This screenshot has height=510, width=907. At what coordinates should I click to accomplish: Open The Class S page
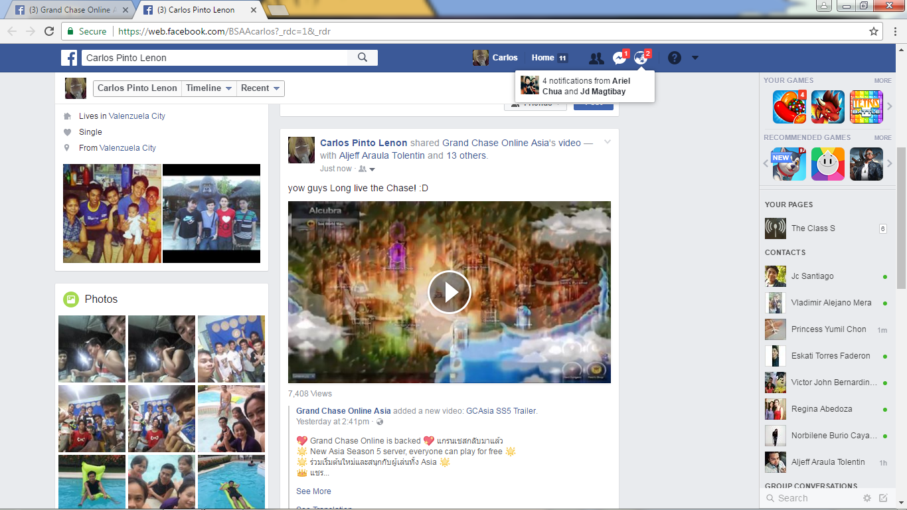[x=826, y=228]
